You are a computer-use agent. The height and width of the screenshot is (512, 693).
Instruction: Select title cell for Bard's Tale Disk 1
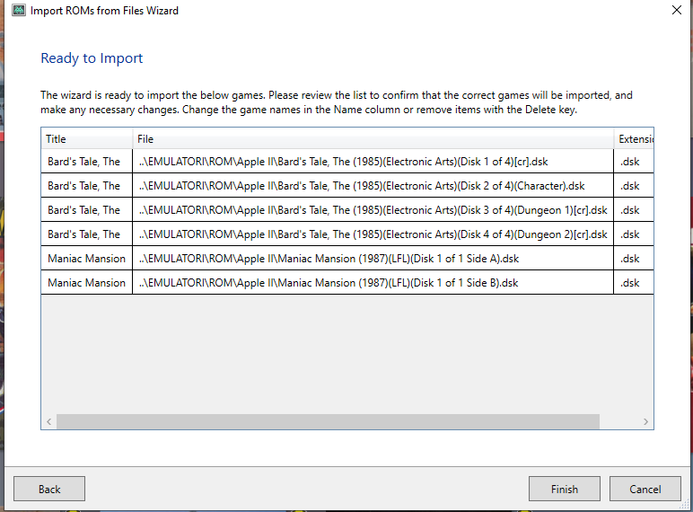86,162
